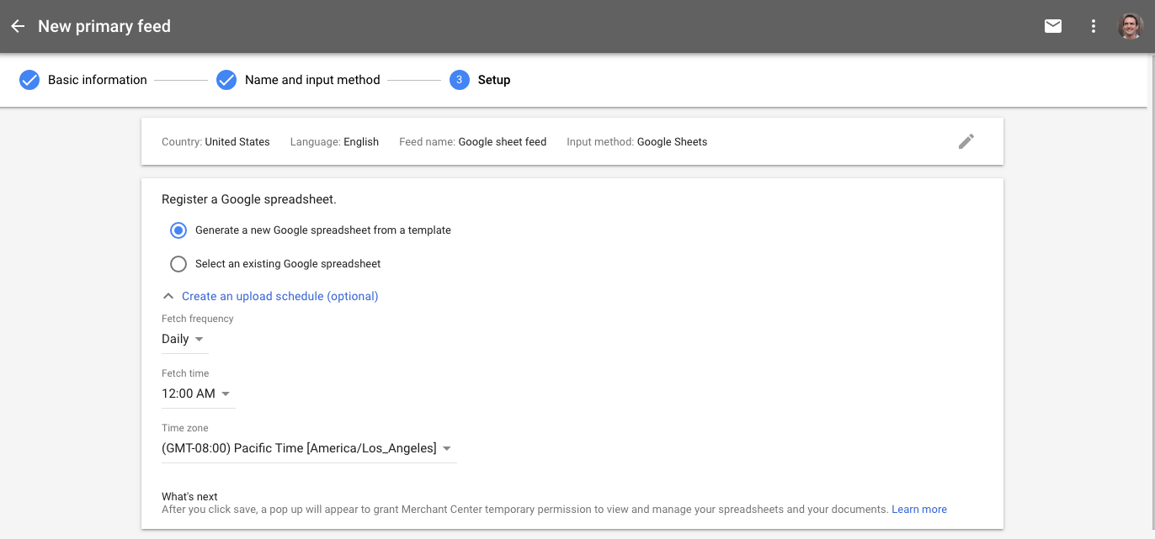Open the Fetch time 12:00 AM dropdown
The width and height of the screenshot is (1155, 539).
pos(197,394)
